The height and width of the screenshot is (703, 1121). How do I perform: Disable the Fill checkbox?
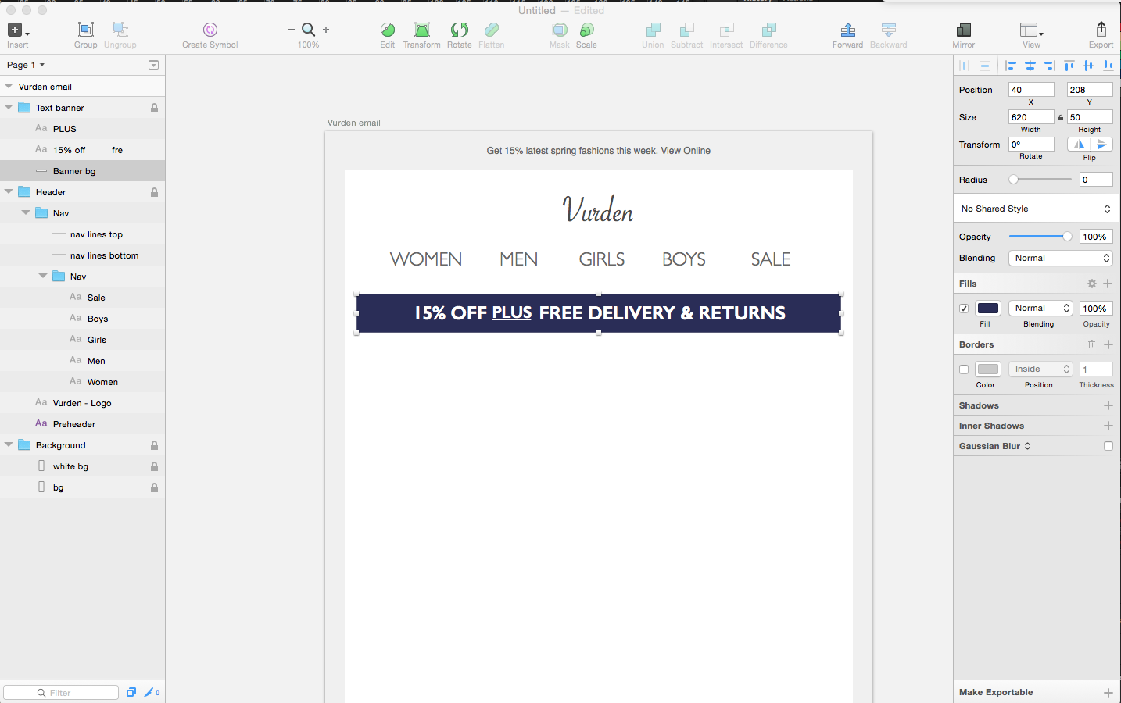point(964,309)
